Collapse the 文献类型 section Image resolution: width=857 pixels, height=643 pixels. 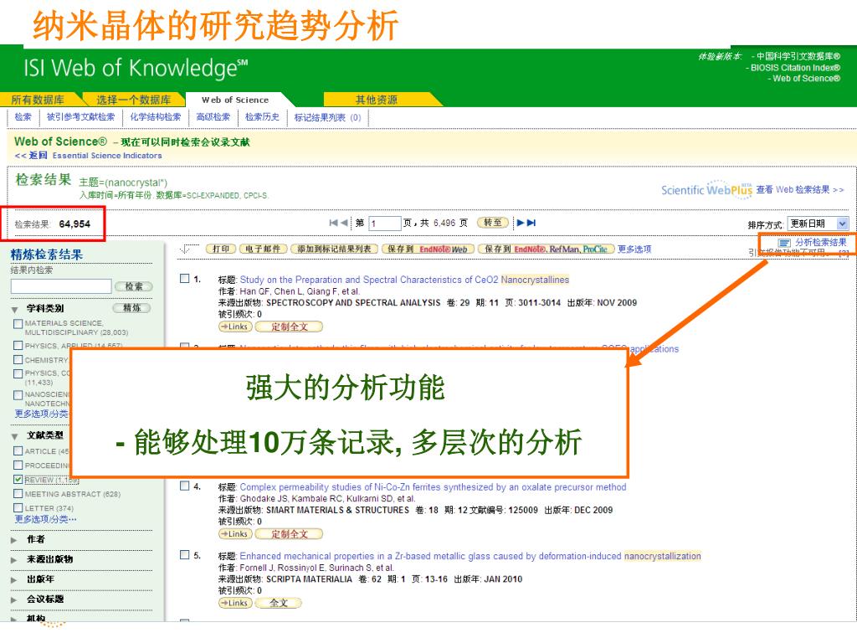point(15,436)
